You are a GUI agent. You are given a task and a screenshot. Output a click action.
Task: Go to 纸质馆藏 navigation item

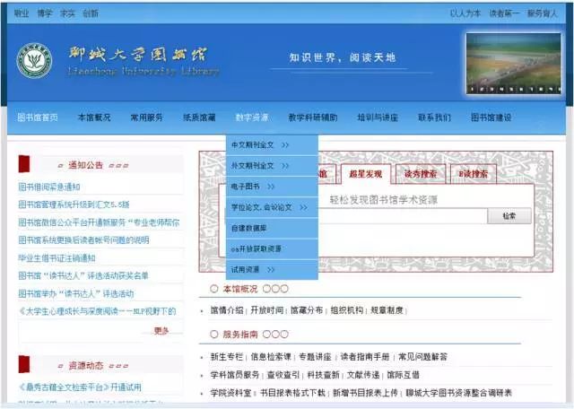[199, 117]
